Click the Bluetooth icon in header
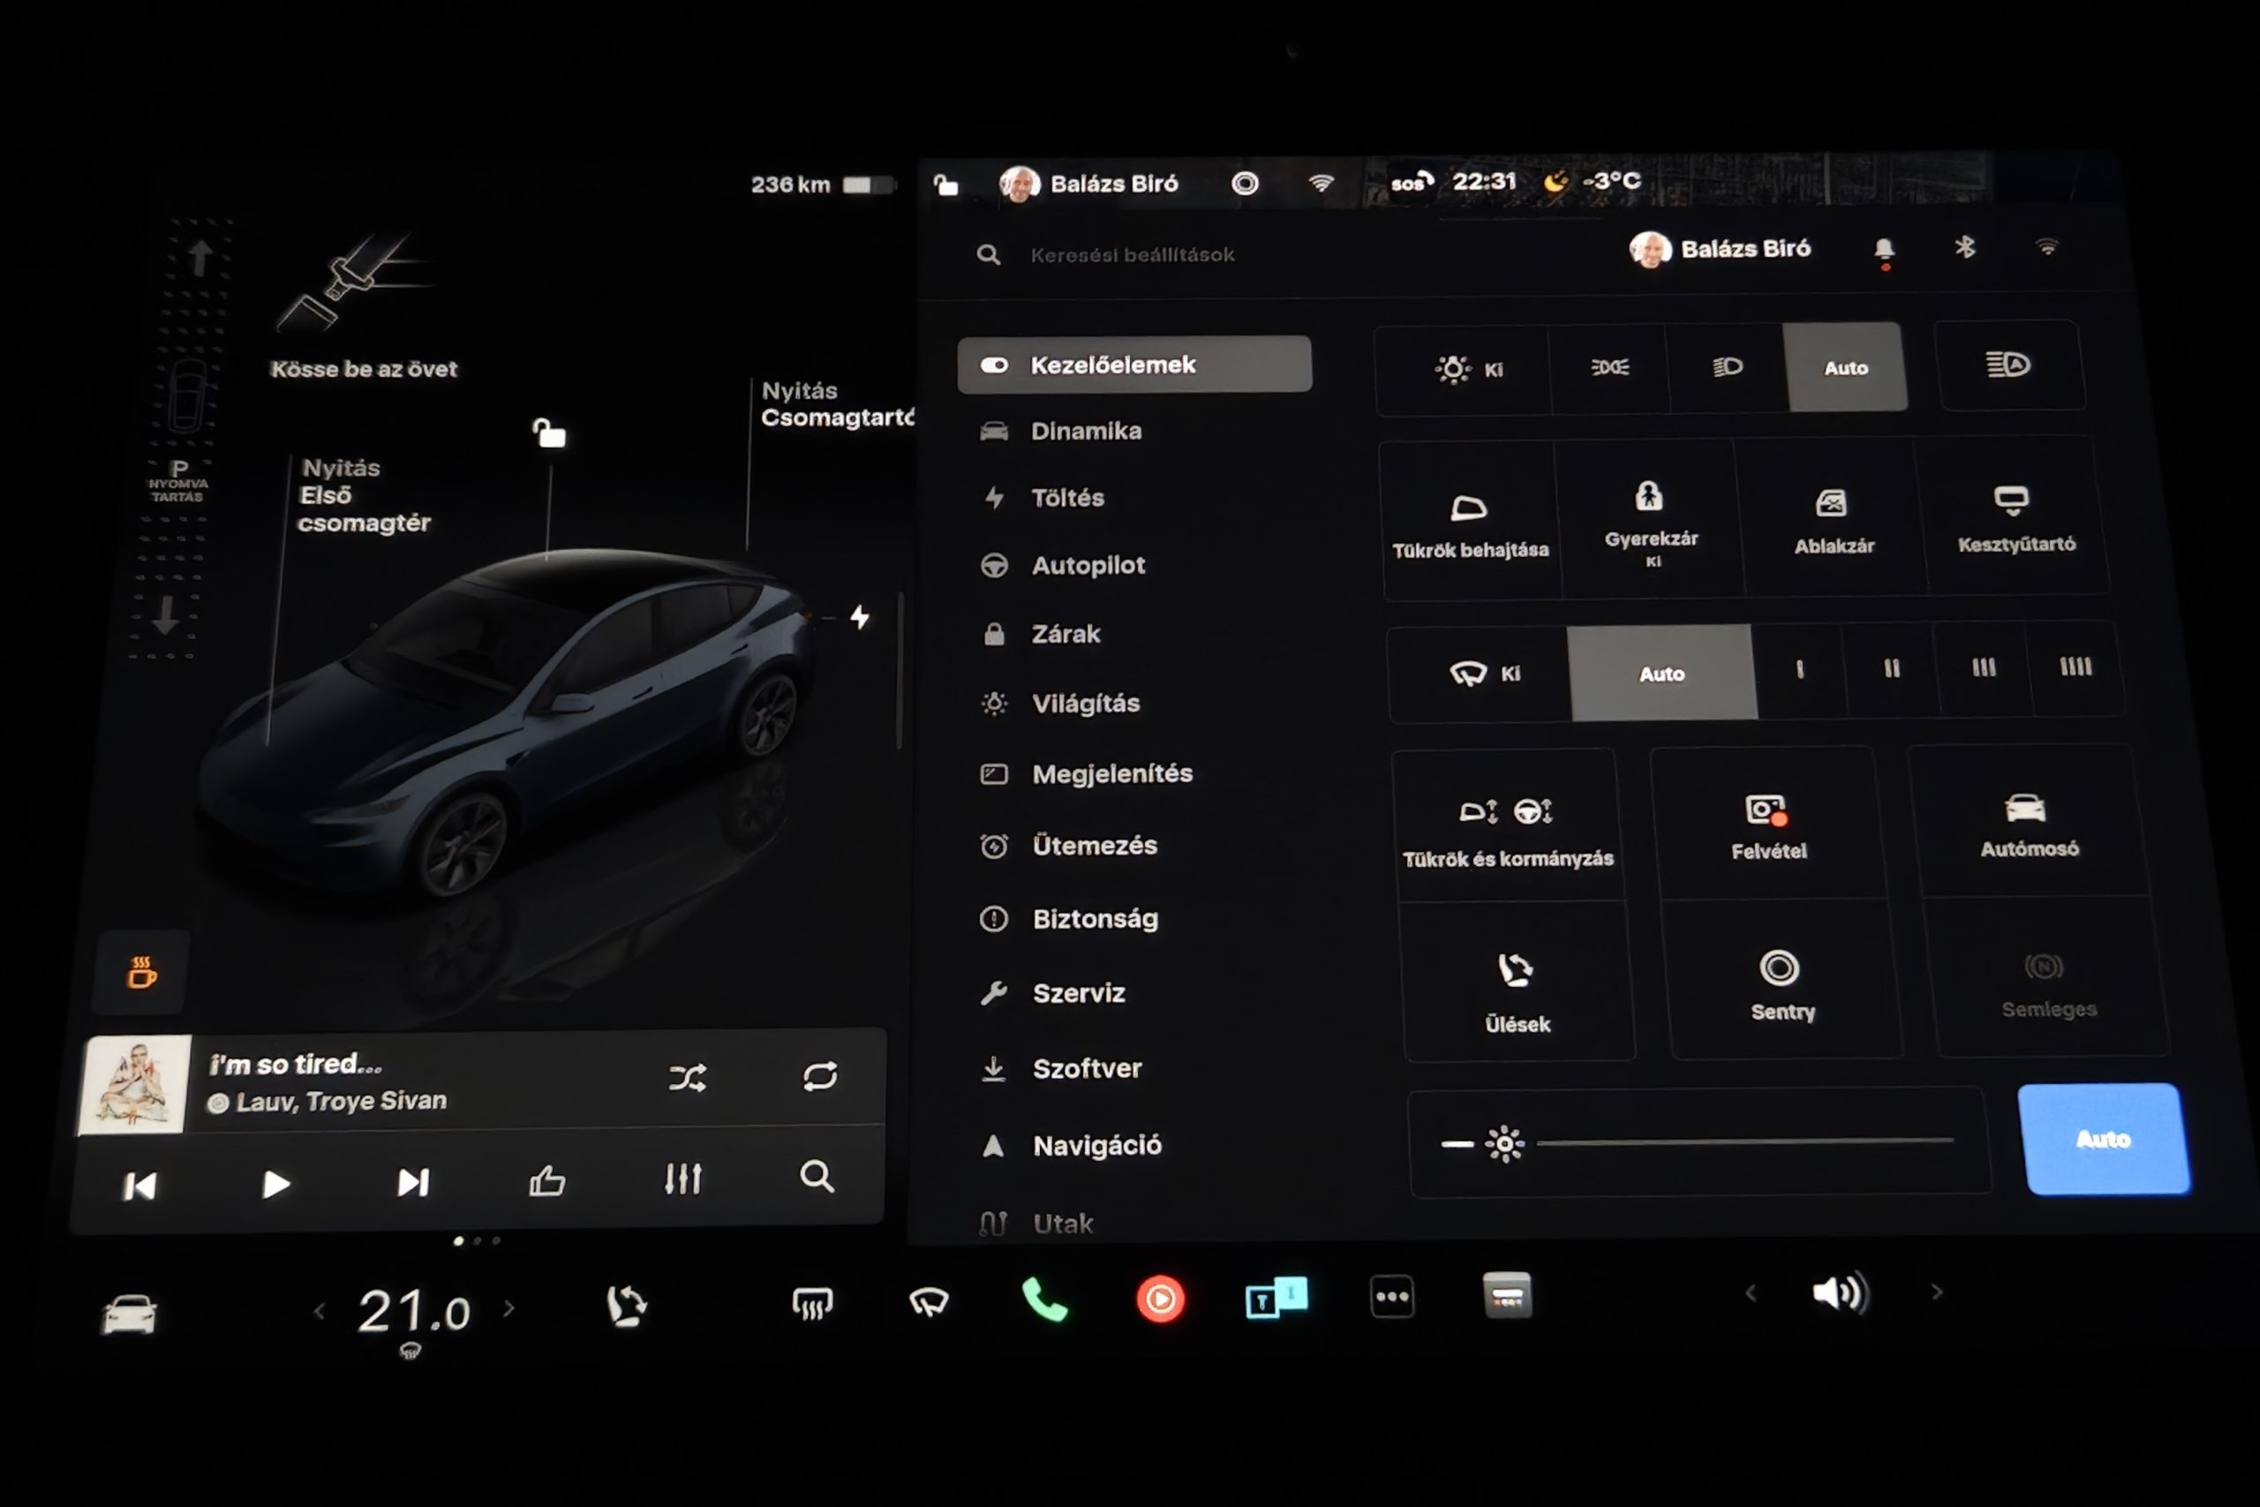Image resolution: width=2260 pixels, height=1507 pixels. tap(1964, 248)
